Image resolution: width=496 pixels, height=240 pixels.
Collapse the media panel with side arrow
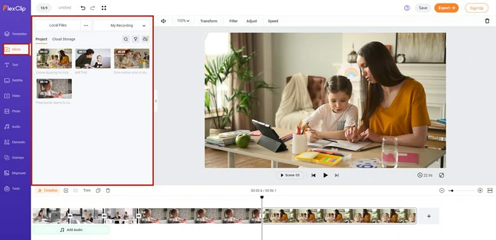[x=156, y=101]
